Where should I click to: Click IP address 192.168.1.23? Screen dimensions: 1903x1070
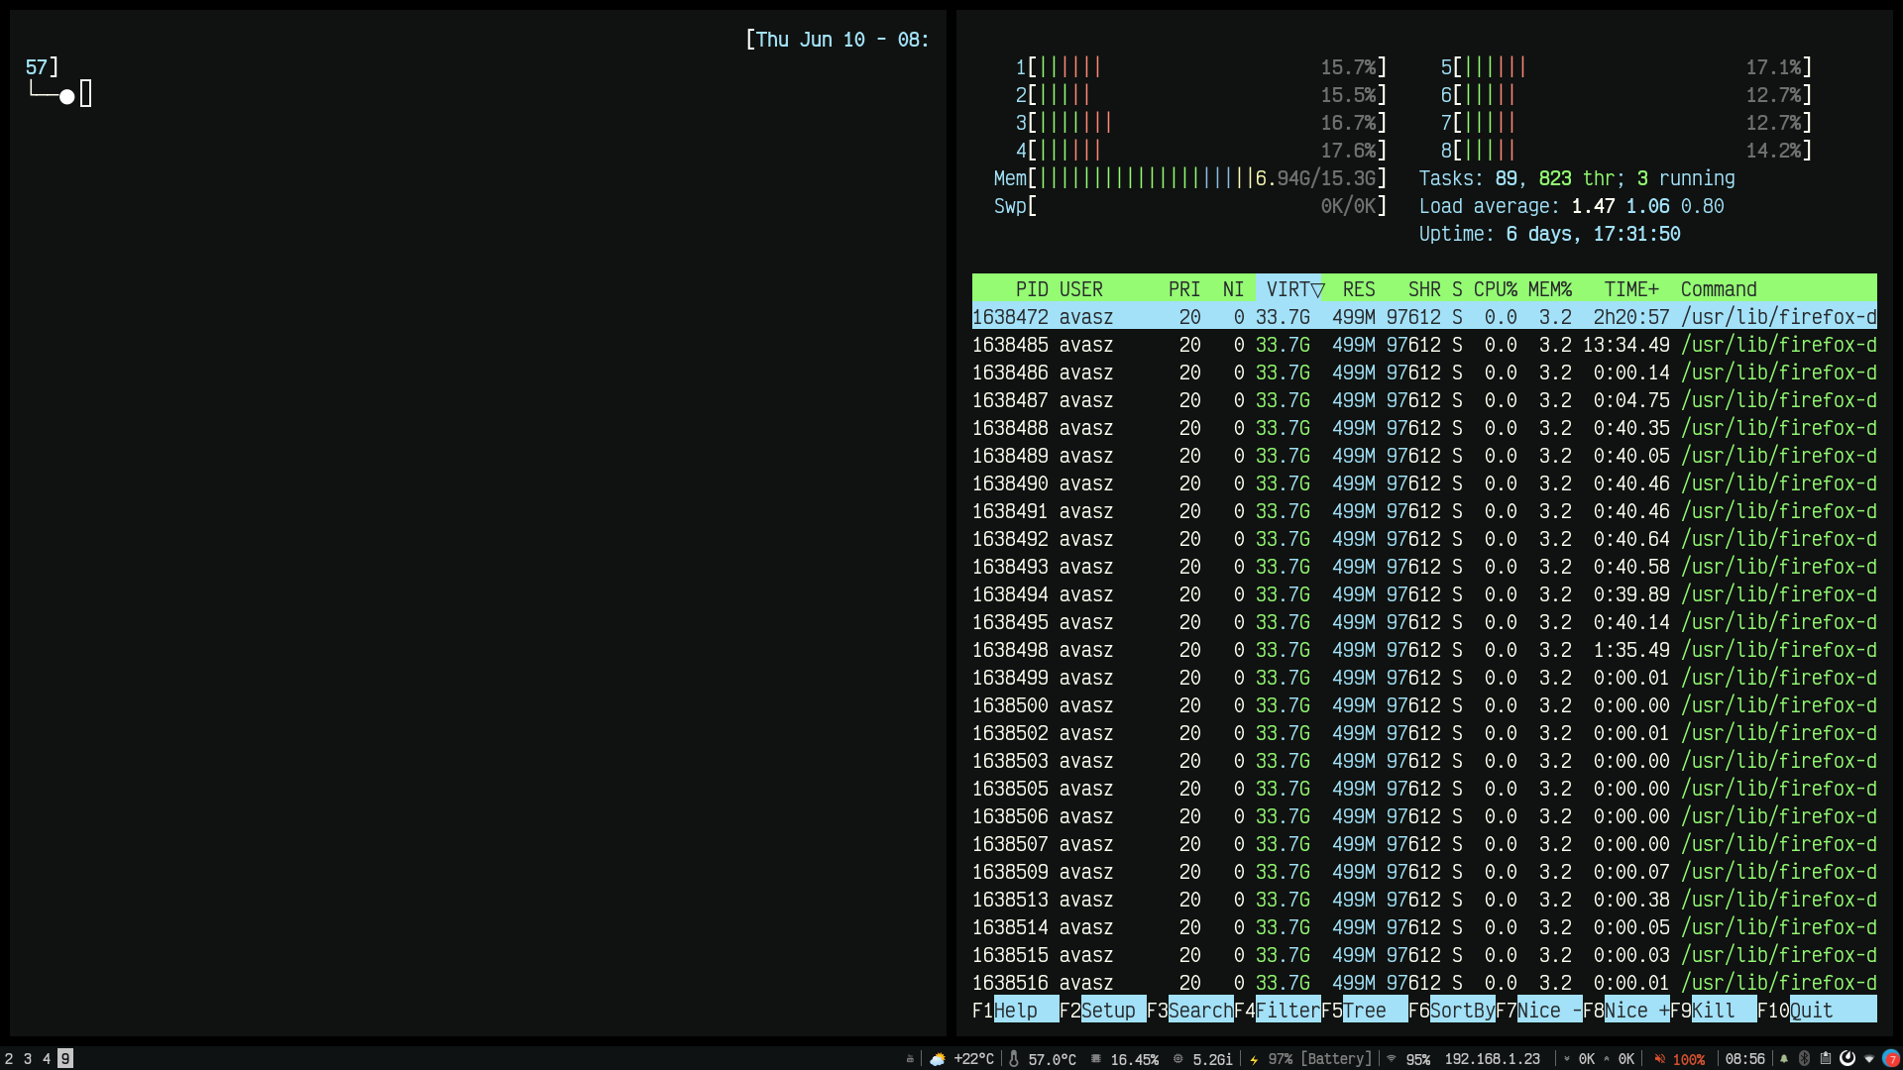[x=1492, y=1059]
